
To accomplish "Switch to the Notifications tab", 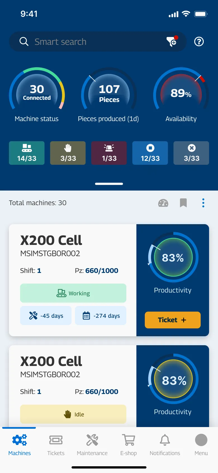I will [165, 445].
